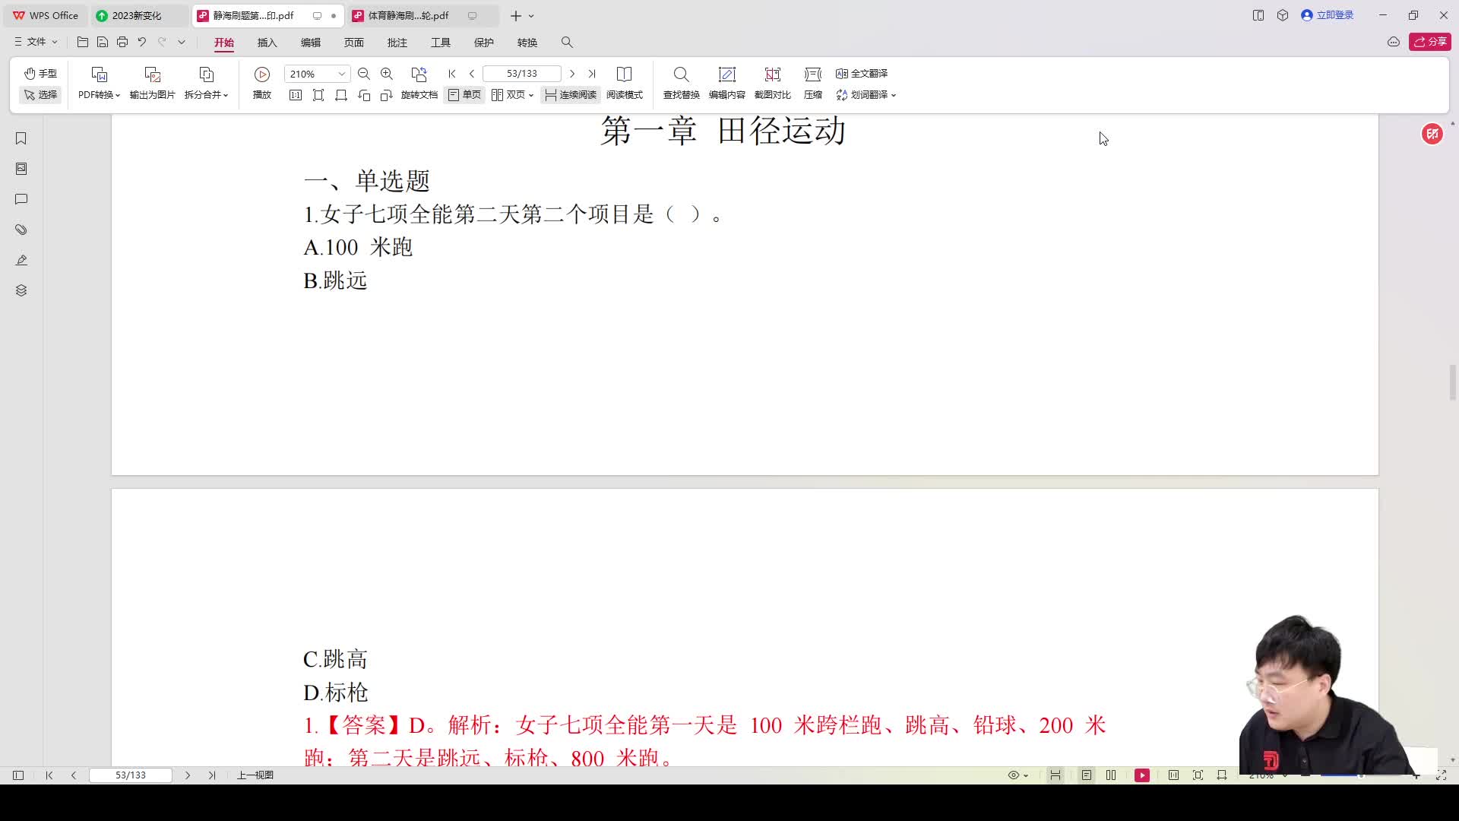Open the bookmark panel in left sidebar
1459x821 pixels.
tap(21, 138)
